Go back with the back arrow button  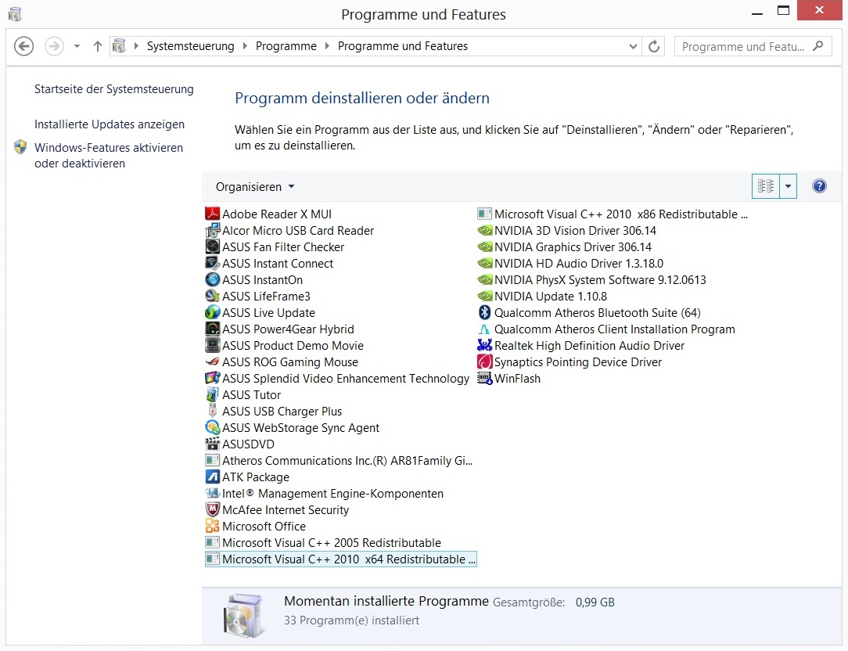click(23, 46)
